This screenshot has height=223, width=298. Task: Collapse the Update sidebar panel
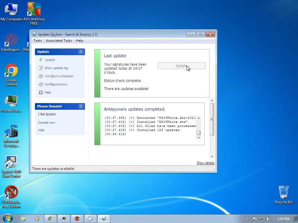[x=81, y=52]
